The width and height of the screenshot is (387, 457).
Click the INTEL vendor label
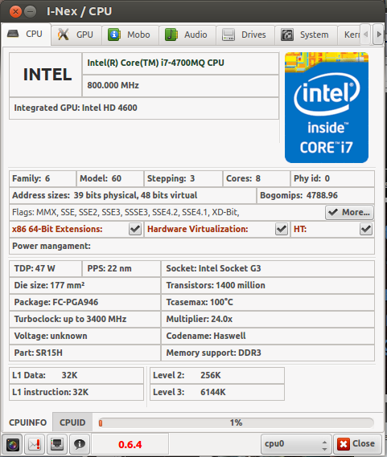(47, 75)
